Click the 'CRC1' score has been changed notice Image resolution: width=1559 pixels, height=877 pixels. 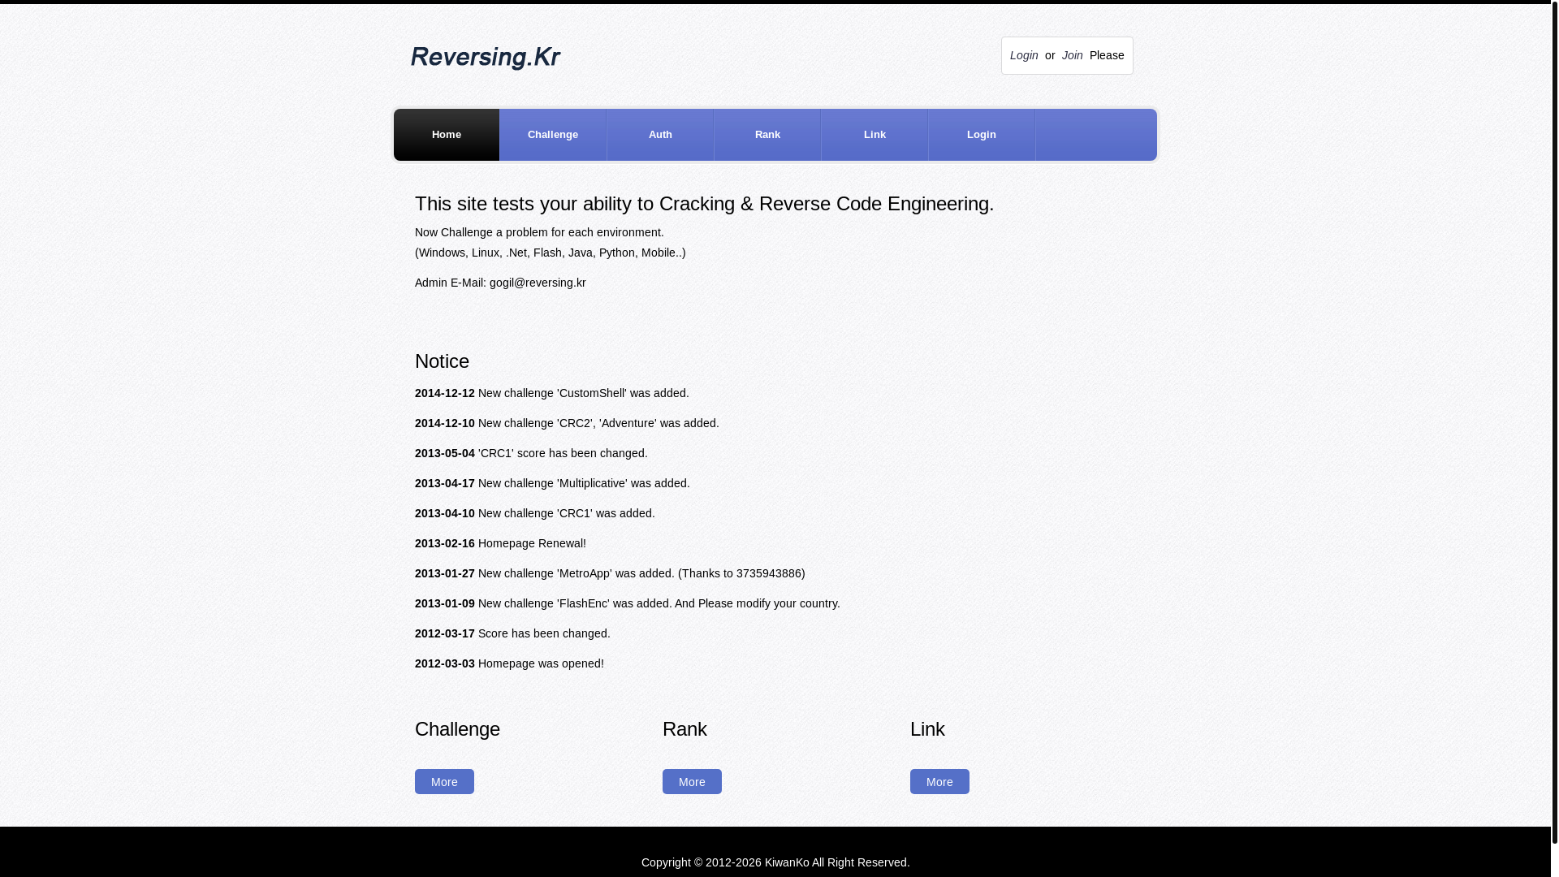[x=531, y=453]
